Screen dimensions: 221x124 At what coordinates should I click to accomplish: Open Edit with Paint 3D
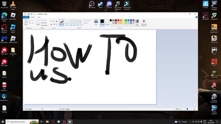[x=144, y=23]
